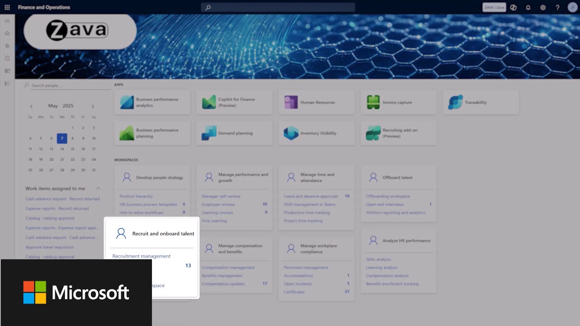The width and height of the screenshot is (580, 326).
Task: Open Personnel management link
Action: [x=306, y=268]
